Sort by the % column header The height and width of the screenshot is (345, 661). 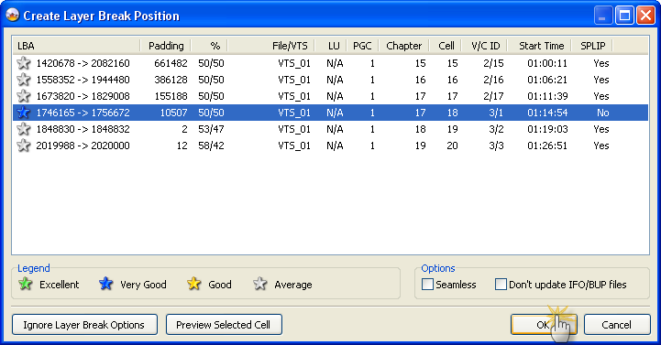(210, 46)
